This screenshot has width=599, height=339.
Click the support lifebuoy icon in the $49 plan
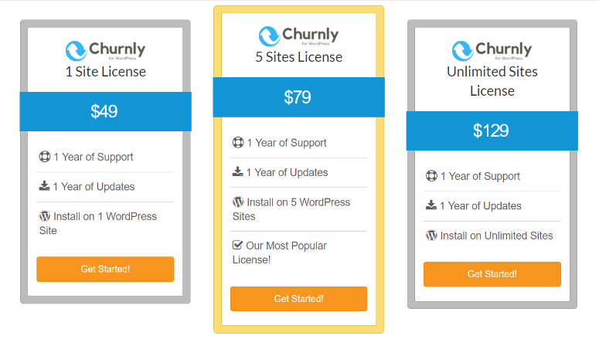point(45,157)
